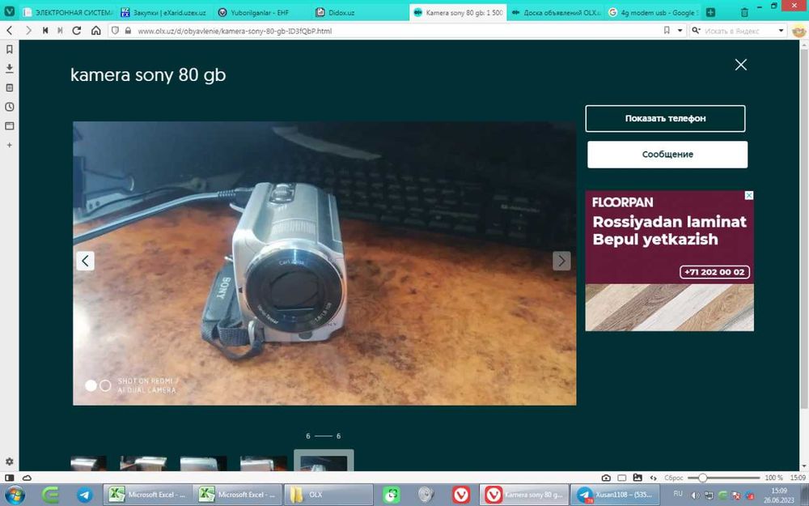Image resolution: width=809 pixels, height=506 pixels.
Task: Open the closed tabs trash
Action: [744, 12]
